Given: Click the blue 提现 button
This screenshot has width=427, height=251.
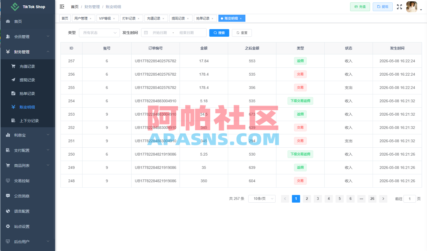Looking at the screenshot, I should tap(383, 7).
